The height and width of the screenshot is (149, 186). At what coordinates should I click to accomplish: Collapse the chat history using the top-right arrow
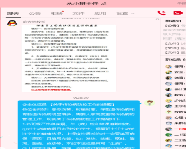click(157, 19)
